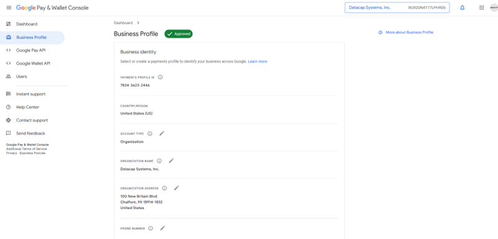Click the Users people icon
Screen dimensions: 498x239
click(9, 77)
